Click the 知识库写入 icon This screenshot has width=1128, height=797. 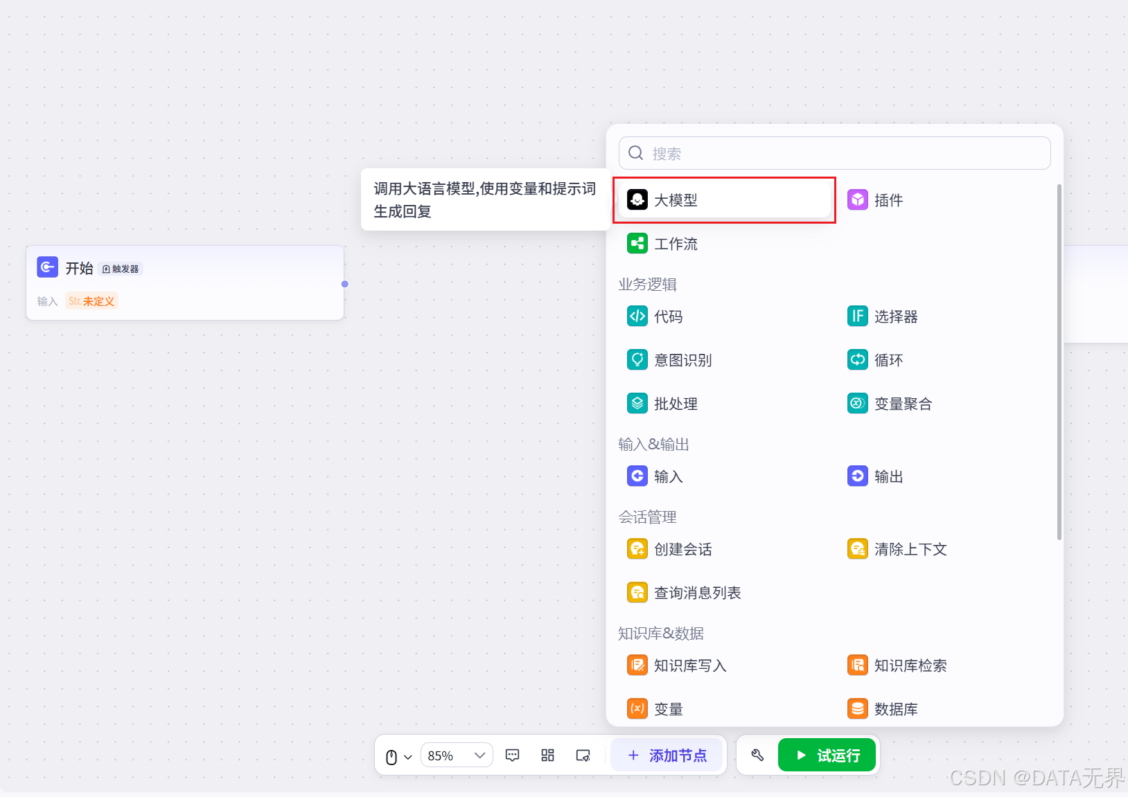point(637,665)
